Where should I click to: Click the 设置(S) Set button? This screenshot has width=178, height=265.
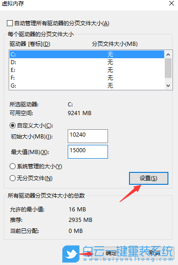[149, 178]
